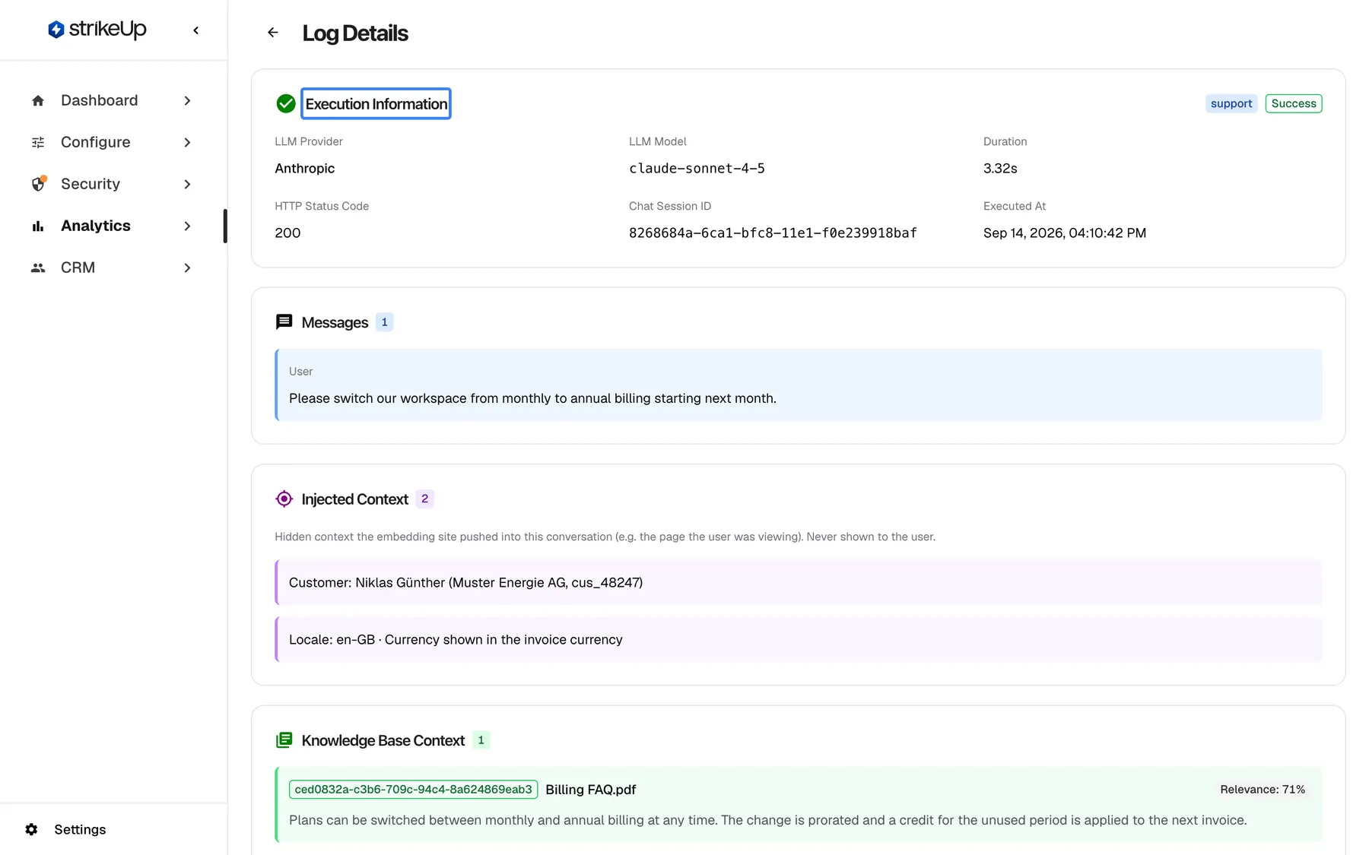Expand the Dashboard submenu chevron
Viewport: 1369px width, 855px height.
pyautogui.click(x=187, y=100)
